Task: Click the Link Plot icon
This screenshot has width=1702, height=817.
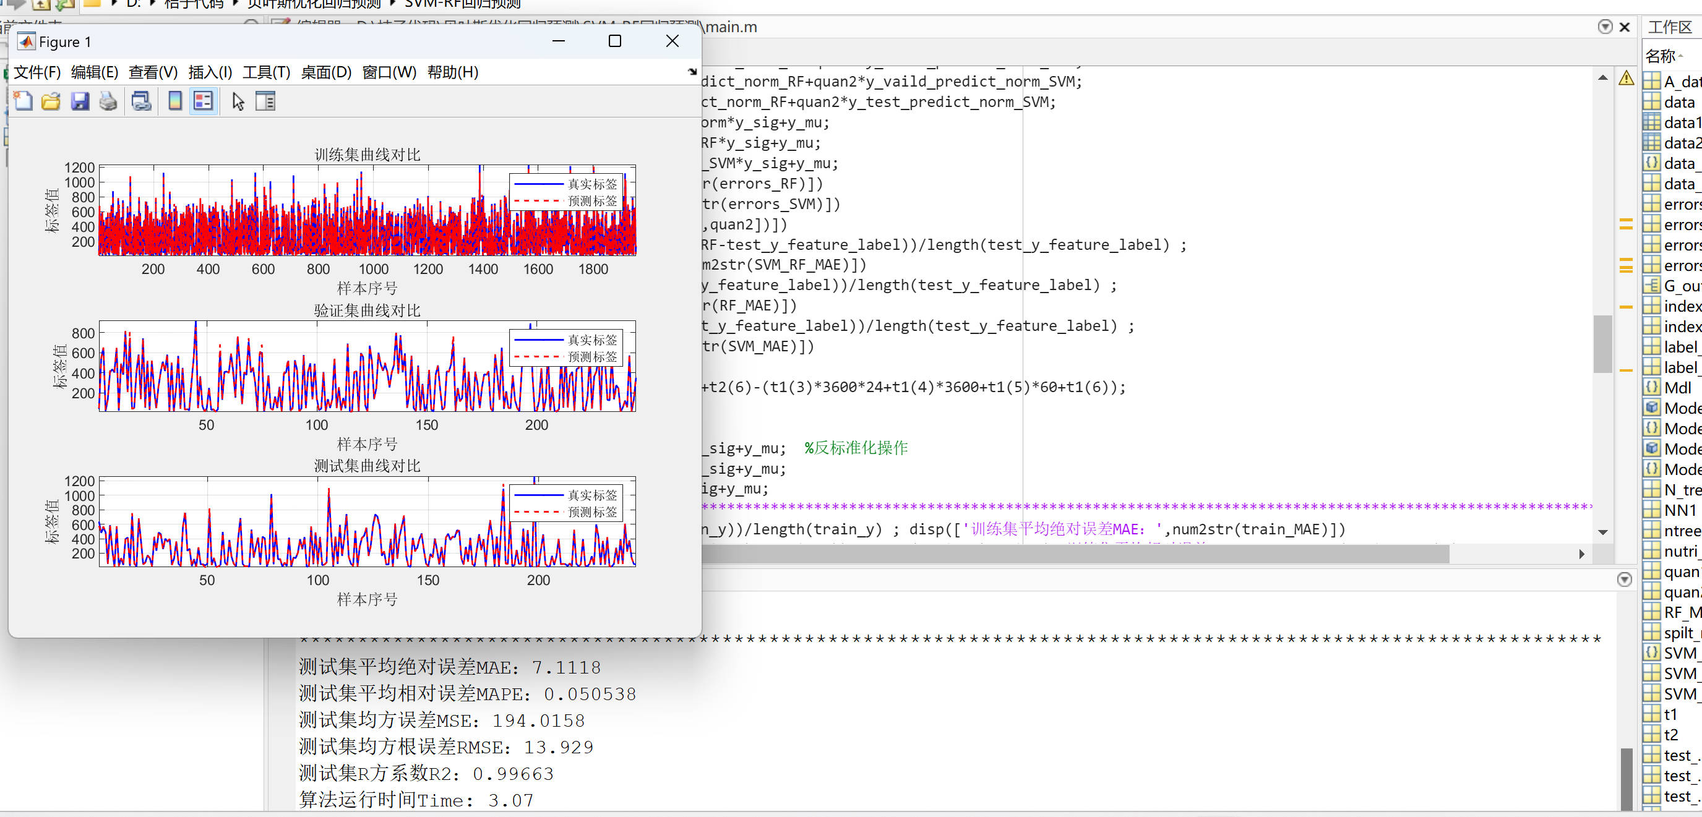Action: tap(142, 101)
